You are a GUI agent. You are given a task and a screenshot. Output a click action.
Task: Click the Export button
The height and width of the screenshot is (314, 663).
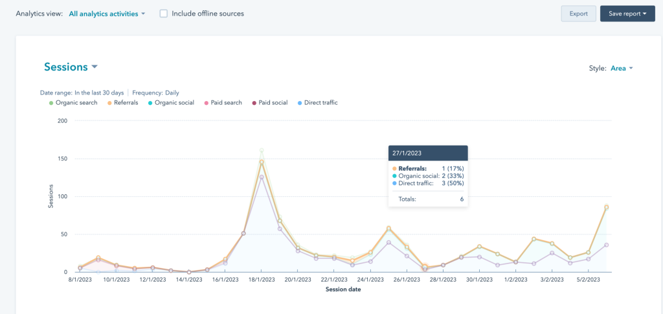578,14
